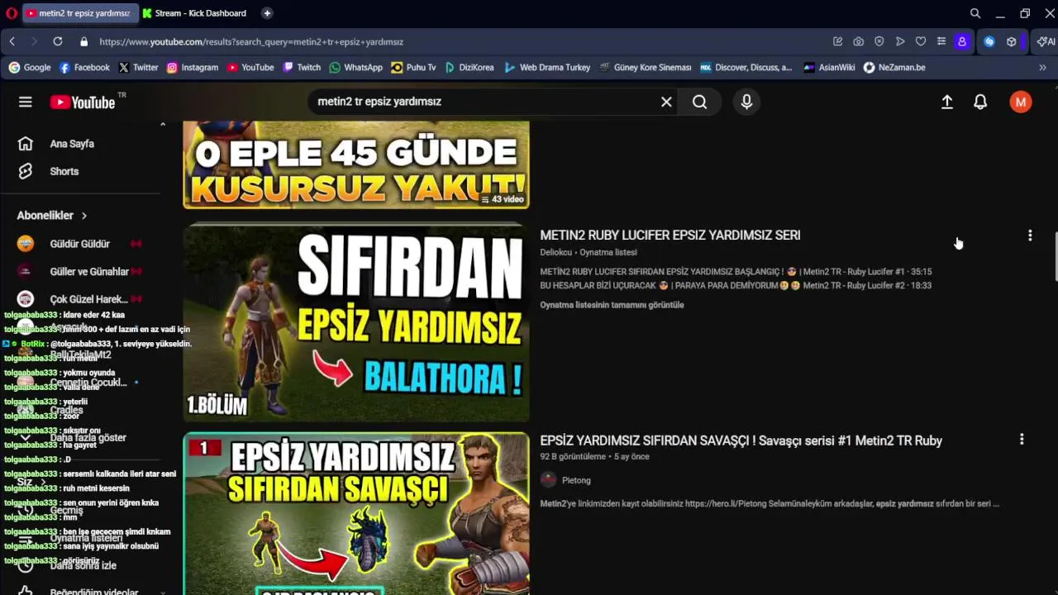
Task: Open three-dot menu for Savaşçı serisi video
Action: tap(1022, 440)
